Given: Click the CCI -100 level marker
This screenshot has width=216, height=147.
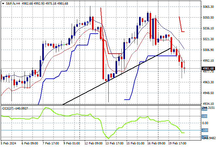Looking at the screenshot, I should click(x=205, y=130).
